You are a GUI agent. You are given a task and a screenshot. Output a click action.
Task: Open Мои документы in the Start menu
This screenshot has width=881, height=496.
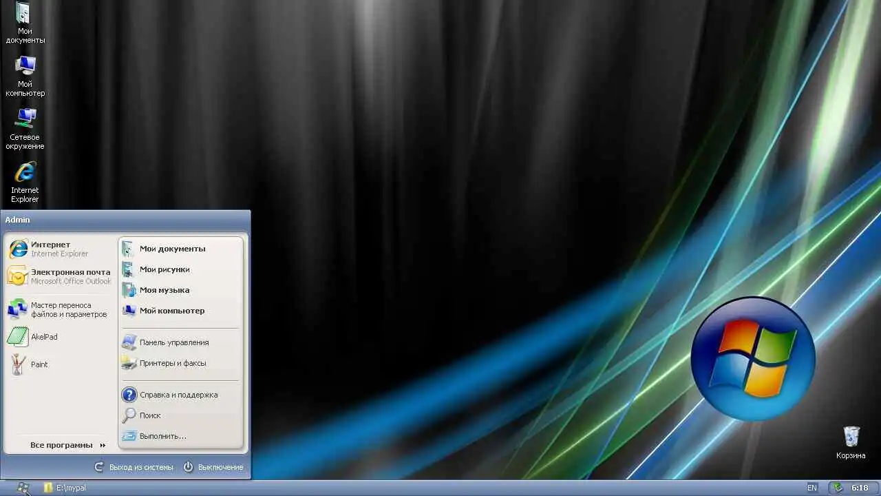point(180,249)
